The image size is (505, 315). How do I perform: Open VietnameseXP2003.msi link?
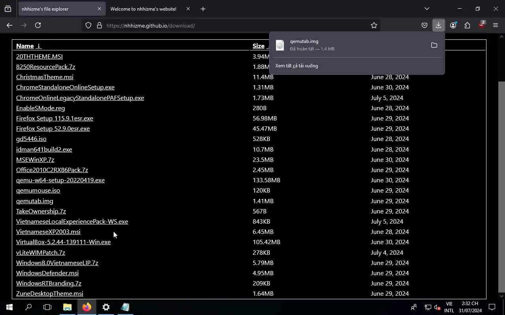(48, 232)
